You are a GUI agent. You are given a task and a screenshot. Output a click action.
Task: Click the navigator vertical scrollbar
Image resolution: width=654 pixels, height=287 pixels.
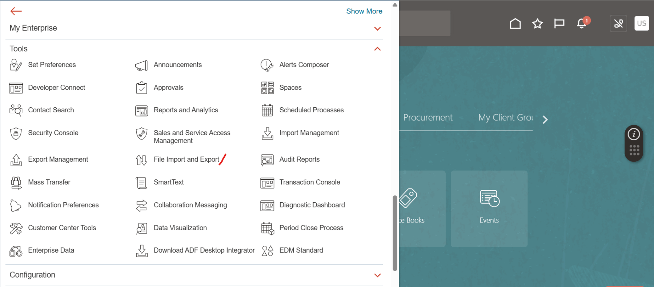(395, 232)
